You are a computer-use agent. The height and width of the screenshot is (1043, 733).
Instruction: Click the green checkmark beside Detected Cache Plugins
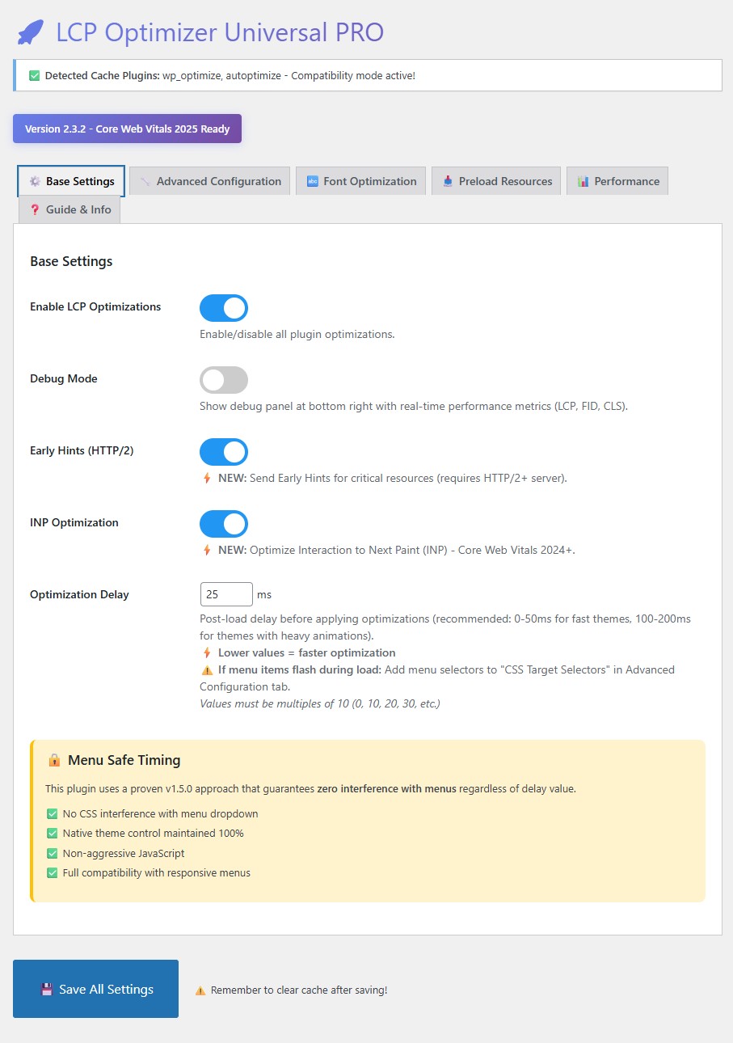(35, 76)
